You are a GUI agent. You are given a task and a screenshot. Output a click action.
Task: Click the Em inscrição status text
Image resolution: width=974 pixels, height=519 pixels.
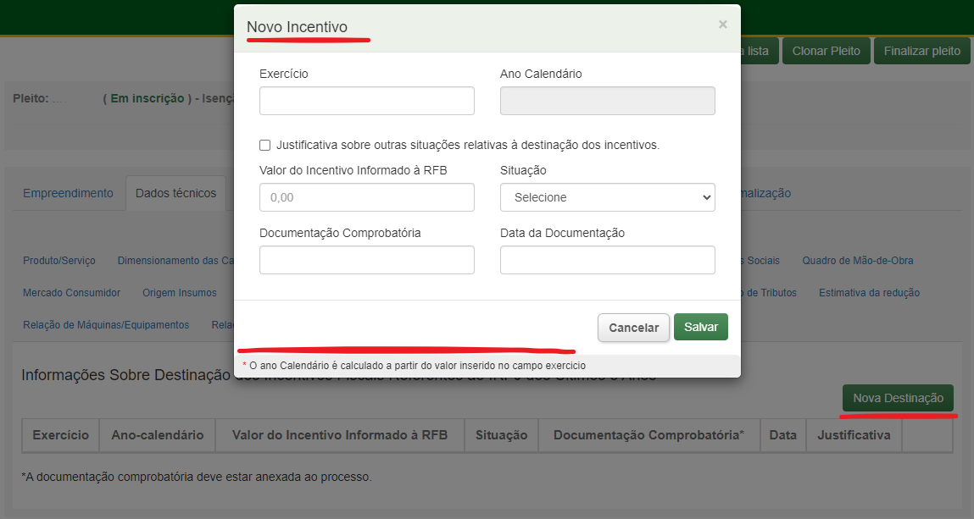(147, 98)
